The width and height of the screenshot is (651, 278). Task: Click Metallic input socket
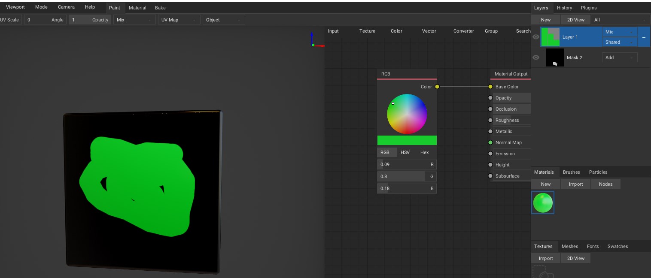(x=490, y=131)
